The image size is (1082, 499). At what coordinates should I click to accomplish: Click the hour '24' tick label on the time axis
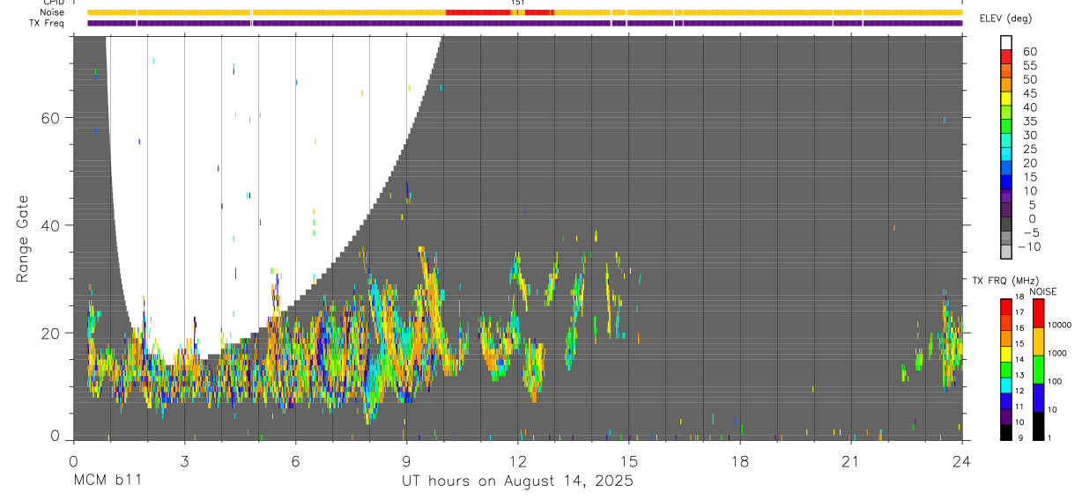pyautogui.click(x=962, y=461)
